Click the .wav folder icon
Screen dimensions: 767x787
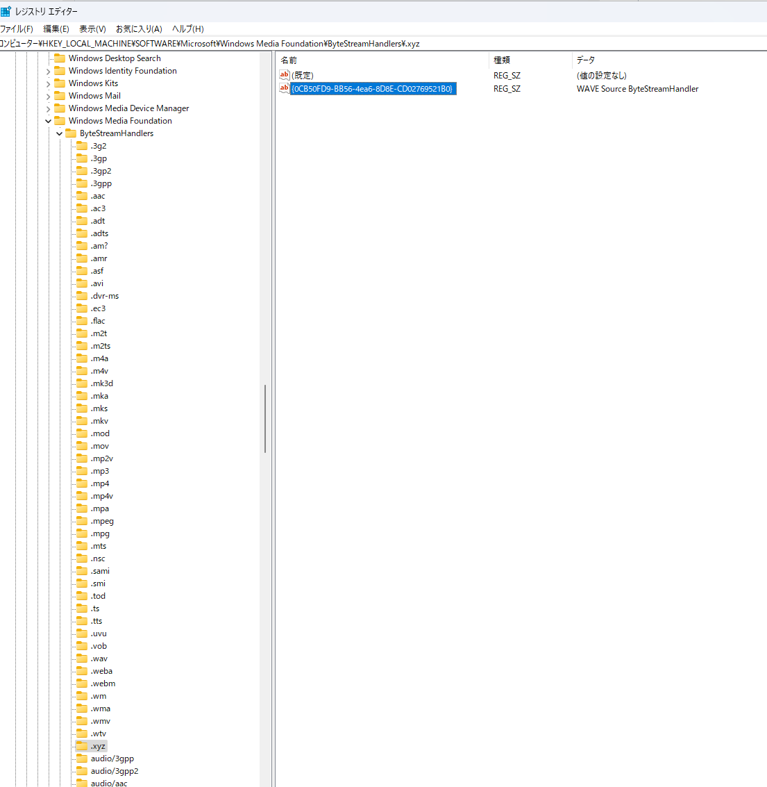[x=82, y=658]
